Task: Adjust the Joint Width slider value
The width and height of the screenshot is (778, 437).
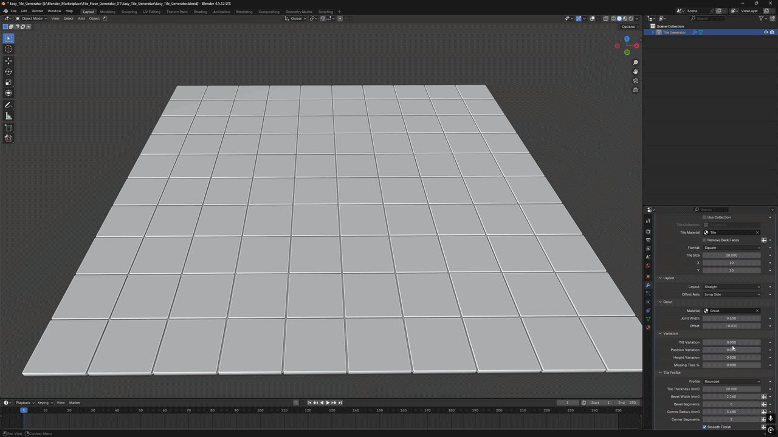Action: coord(732,318)
